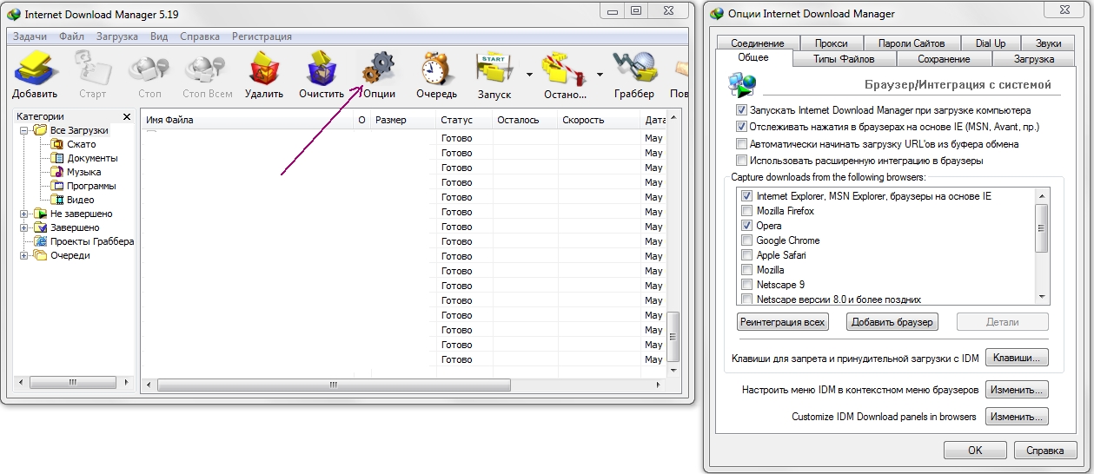Check the Apple Safari browser box
The image size is (1094, 474).
pyautogui.click(x=747, y=255)
